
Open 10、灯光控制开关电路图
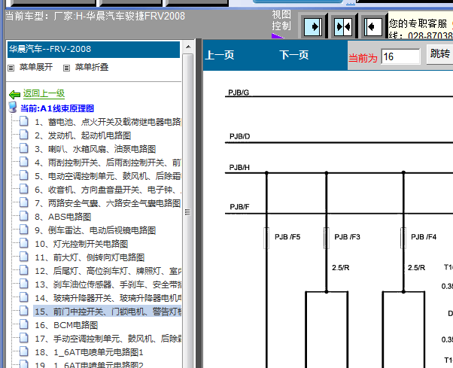click(81, 244)
